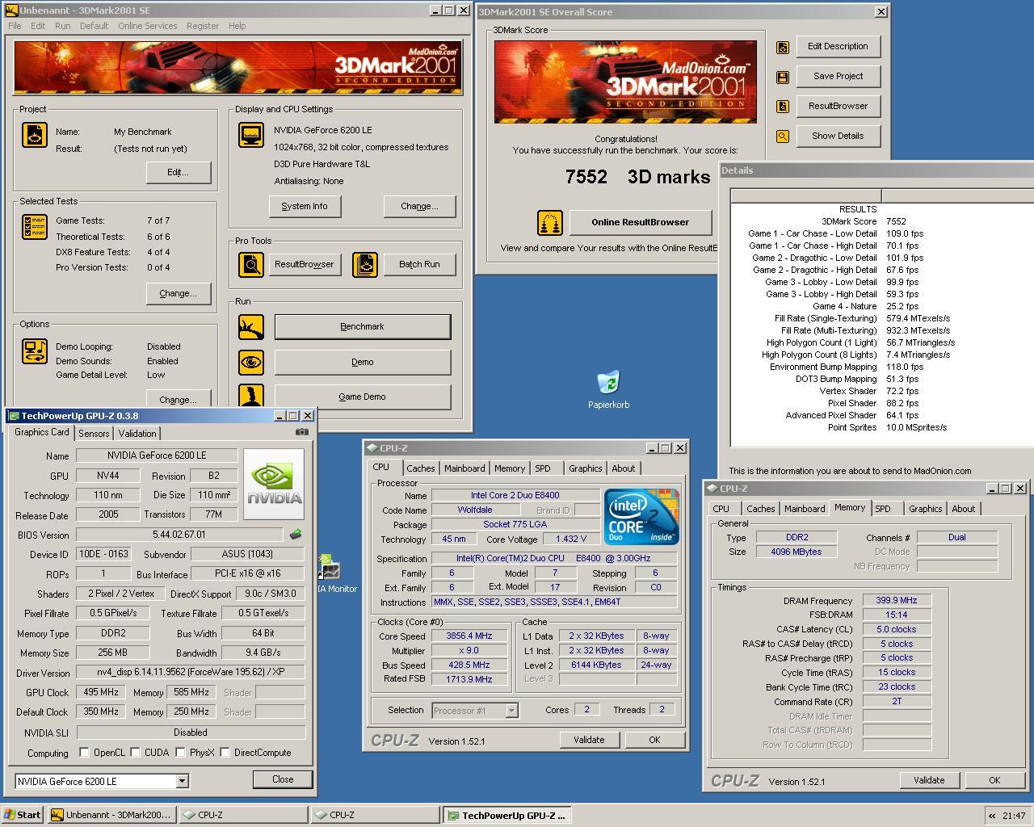The width and height of the screenshot is (1034, 827).
Task: Click the Close button in GPU-Z
Action: [x=283, y=779]
